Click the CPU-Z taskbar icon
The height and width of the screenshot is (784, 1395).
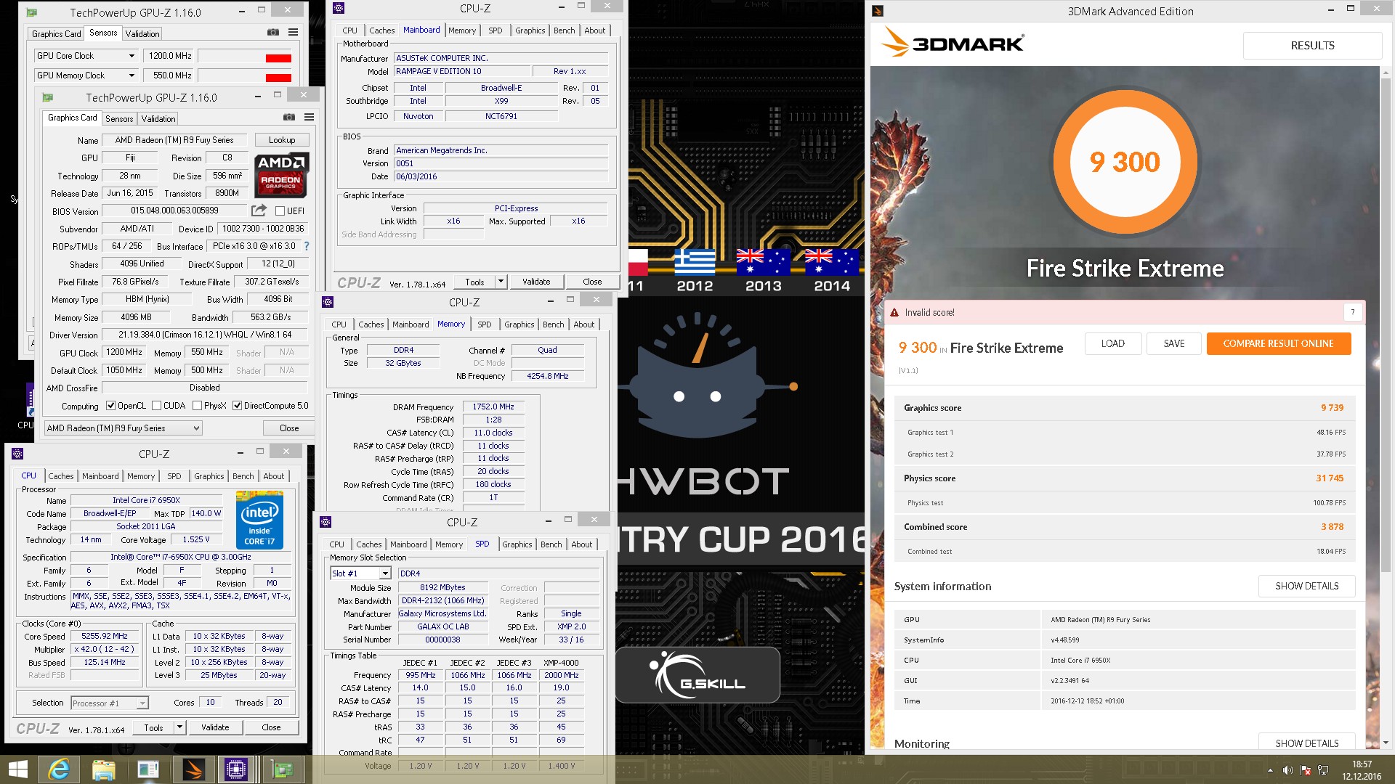pyautogui.click(x=236, y=769)
